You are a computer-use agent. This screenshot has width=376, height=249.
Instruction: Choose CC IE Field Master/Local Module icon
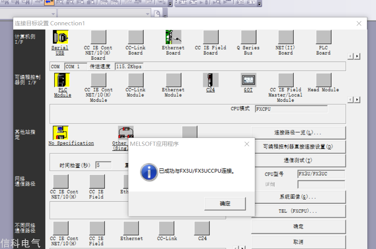pyautogui.click(x=286, y=80)
